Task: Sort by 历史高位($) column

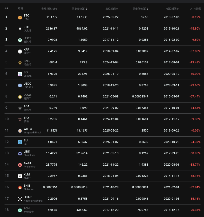Action: (79, 9)
